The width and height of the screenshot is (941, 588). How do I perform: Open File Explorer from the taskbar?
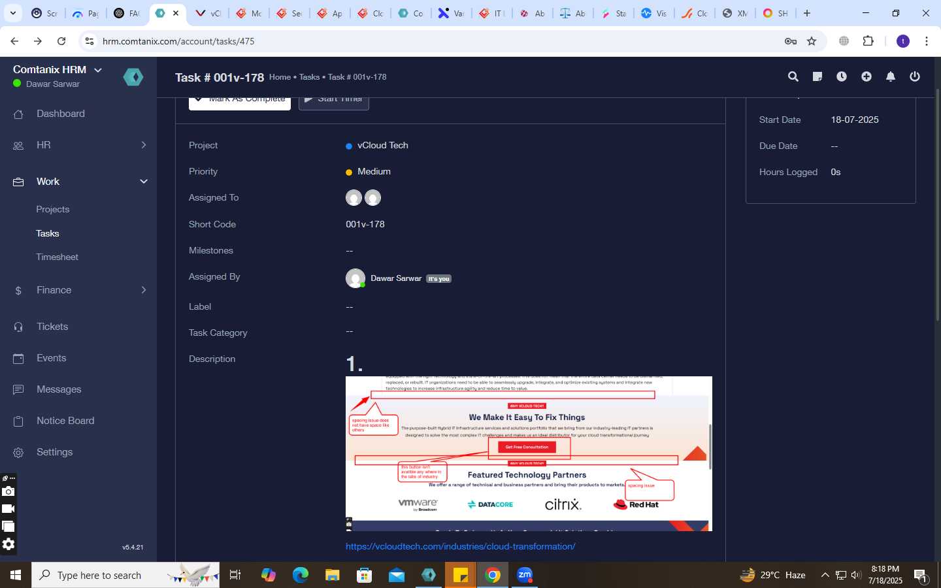click(x=333, y=575)
